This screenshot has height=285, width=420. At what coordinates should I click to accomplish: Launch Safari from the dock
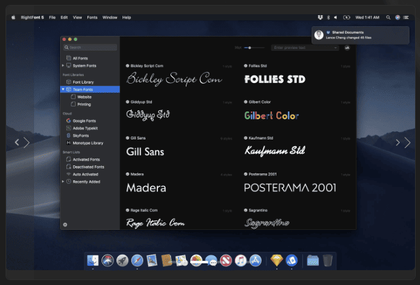(137, 260)
